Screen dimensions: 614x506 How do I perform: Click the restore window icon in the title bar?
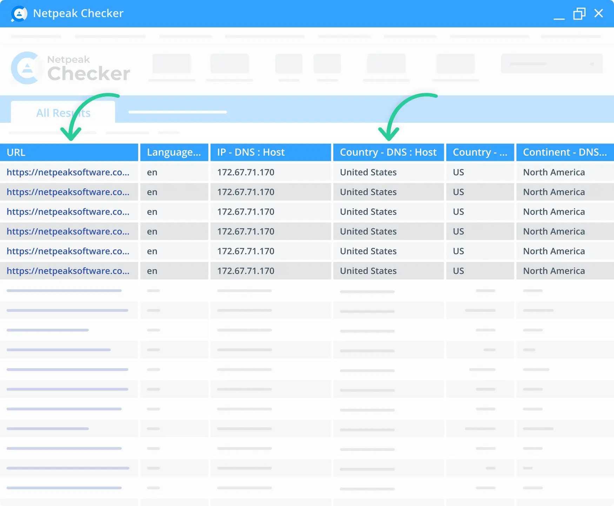[579, 14]
